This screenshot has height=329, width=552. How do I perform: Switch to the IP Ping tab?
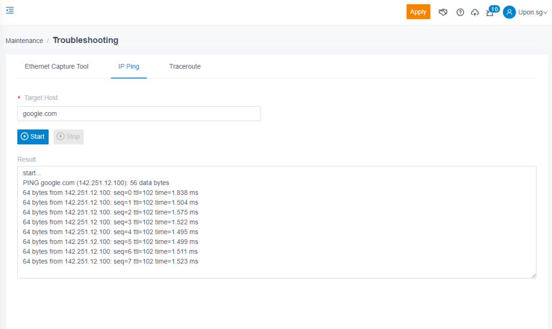tap(128, 66)
